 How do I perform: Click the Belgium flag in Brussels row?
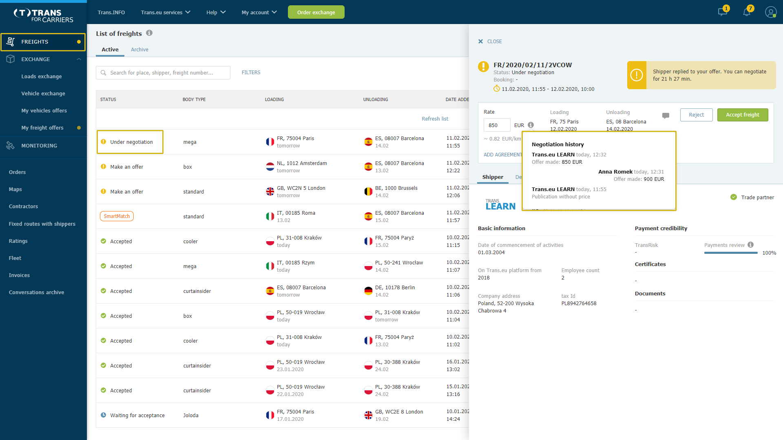point(368,191)
